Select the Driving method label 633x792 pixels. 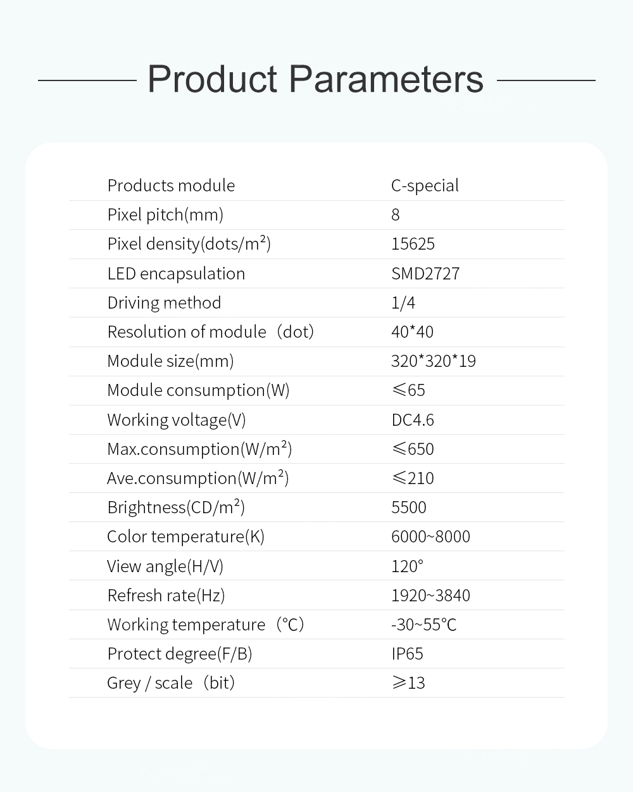164,303
